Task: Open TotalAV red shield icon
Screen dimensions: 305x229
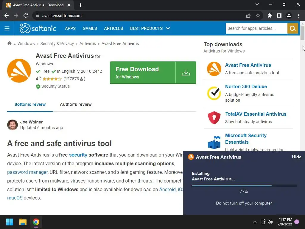Action: point(214,117)
